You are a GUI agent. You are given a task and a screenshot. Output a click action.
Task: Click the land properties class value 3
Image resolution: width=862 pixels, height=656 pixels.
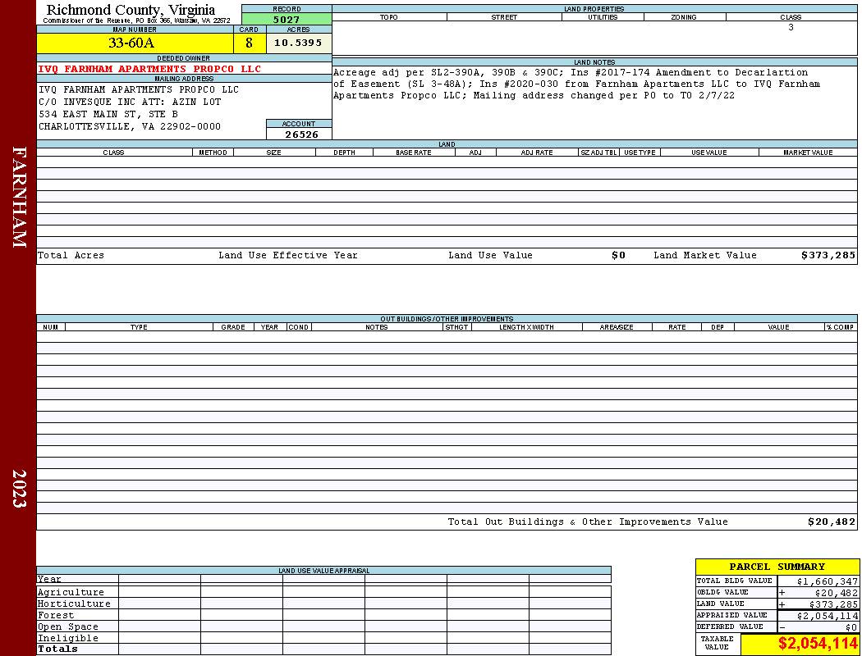click(x=791, y=27)
